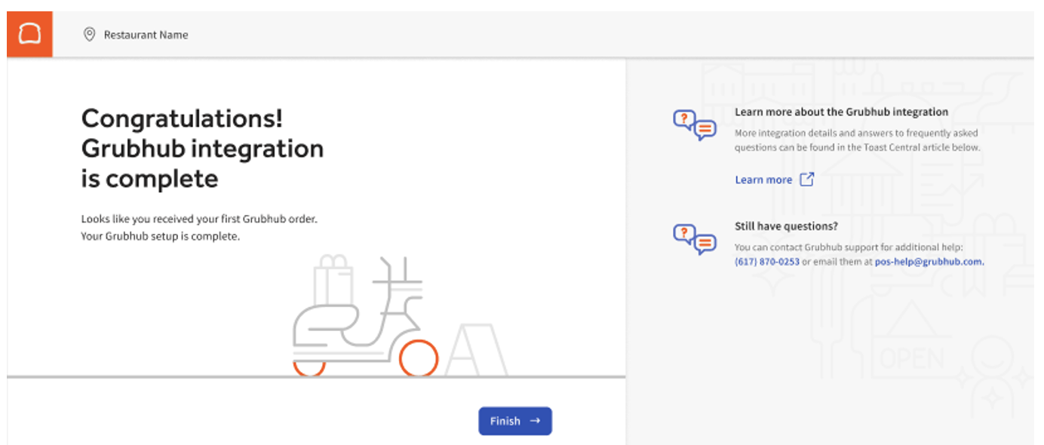Image resolution: width=1044 pixels, height=445 pixels.
Task: Click the chat-bubbles icon next to Still have questions
Action: coord(693,240)
